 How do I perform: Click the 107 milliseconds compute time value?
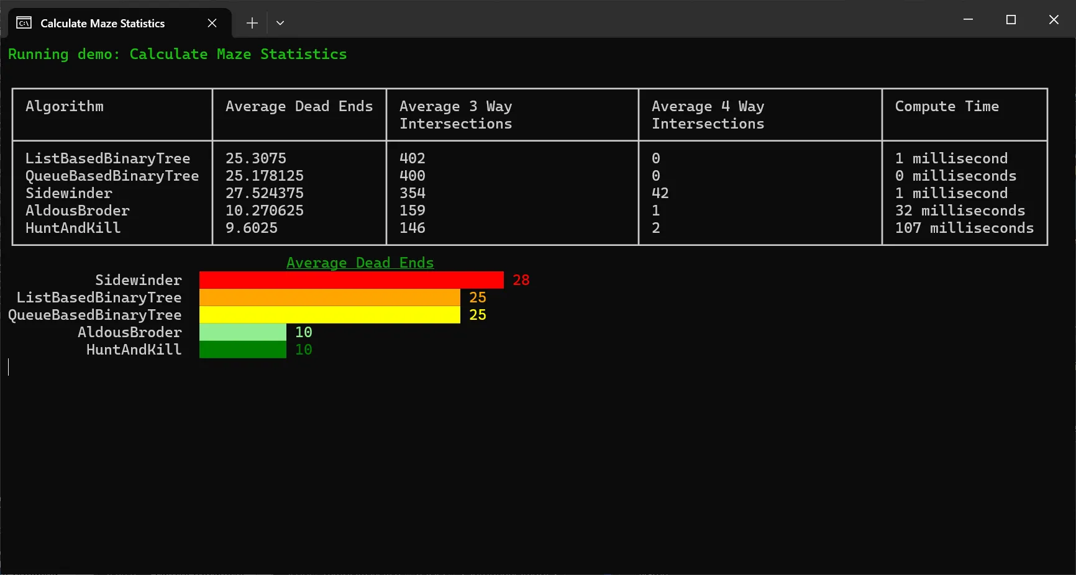964,228
